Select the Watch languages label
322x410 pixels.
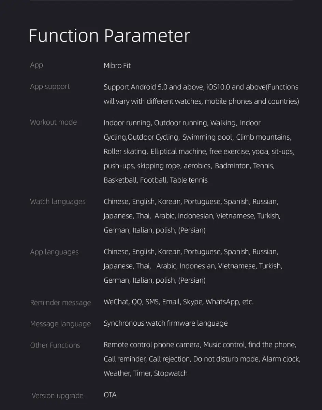pyautogui.click(x=58, y=202)
